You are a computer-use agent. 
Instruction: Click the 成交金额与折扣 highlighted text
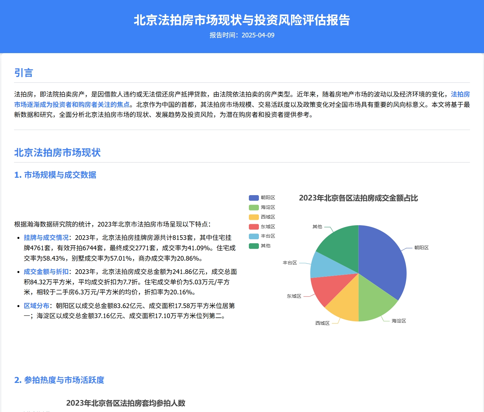point(46,272)
